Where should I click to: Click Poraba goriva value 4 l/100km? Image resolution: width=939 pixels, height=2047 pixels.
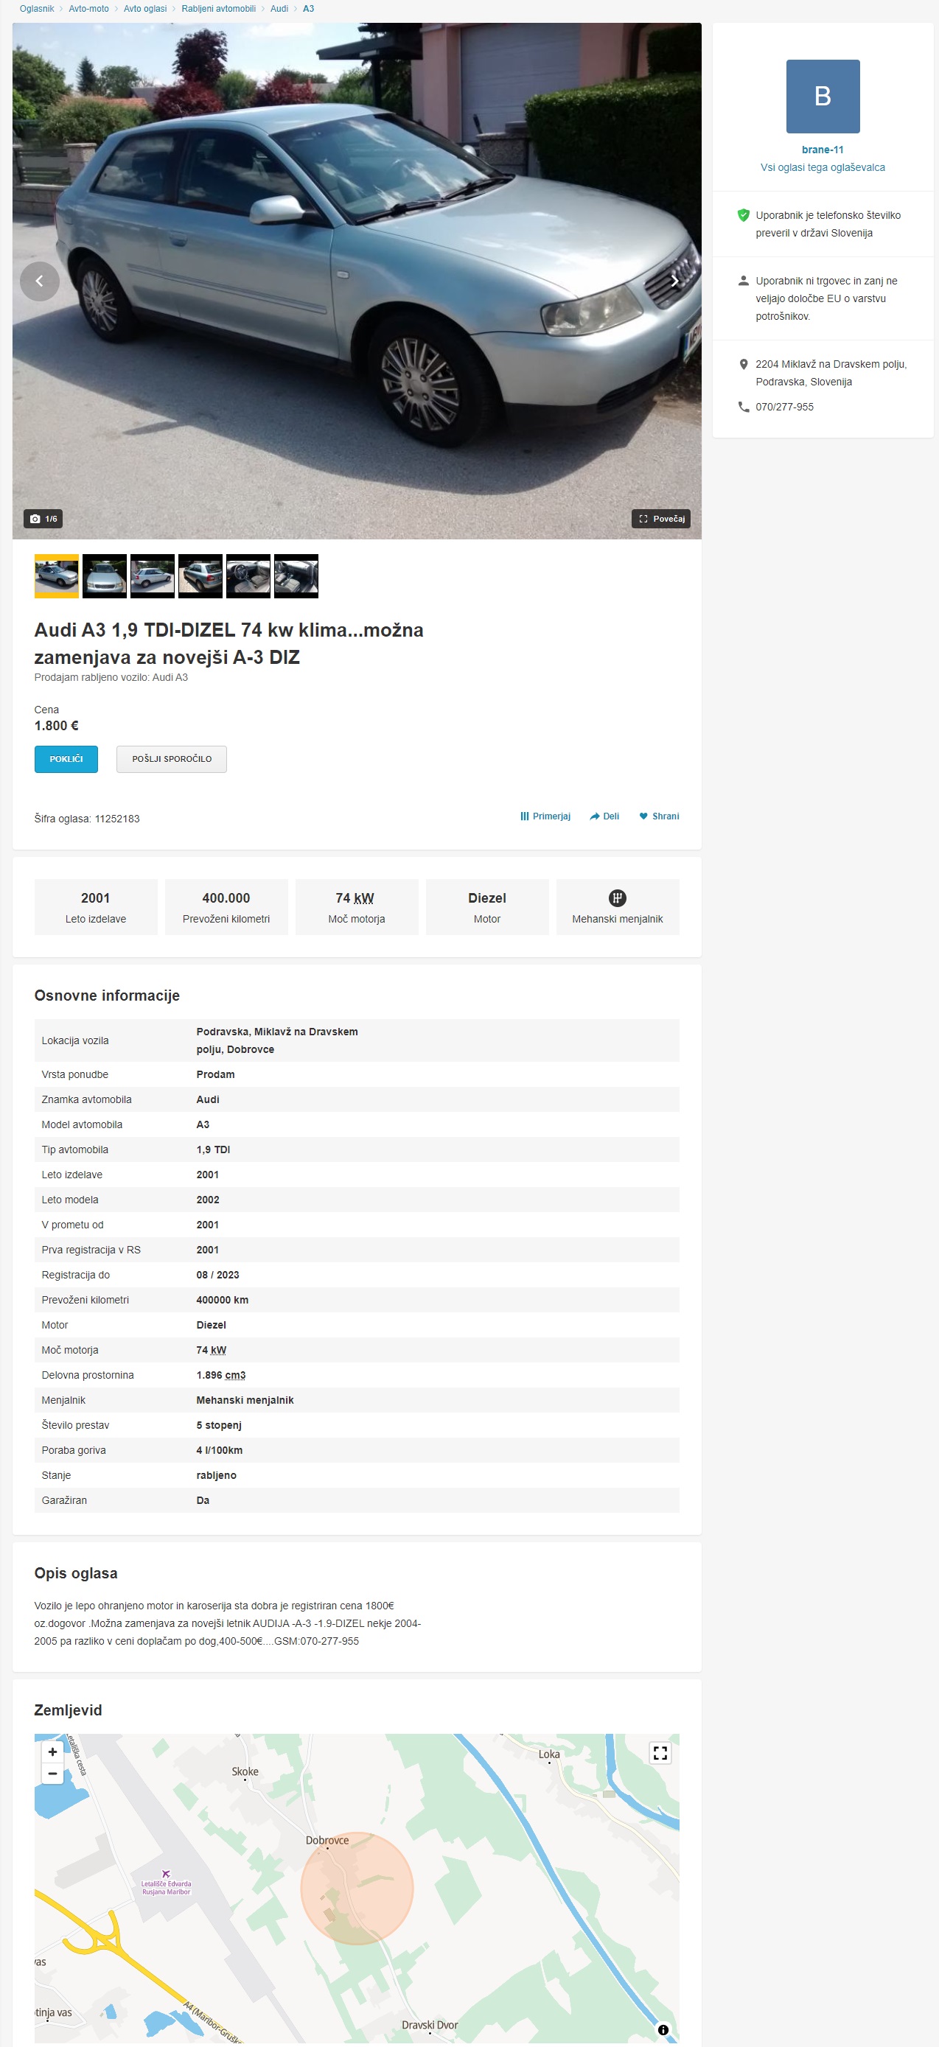click(220, 1450)
